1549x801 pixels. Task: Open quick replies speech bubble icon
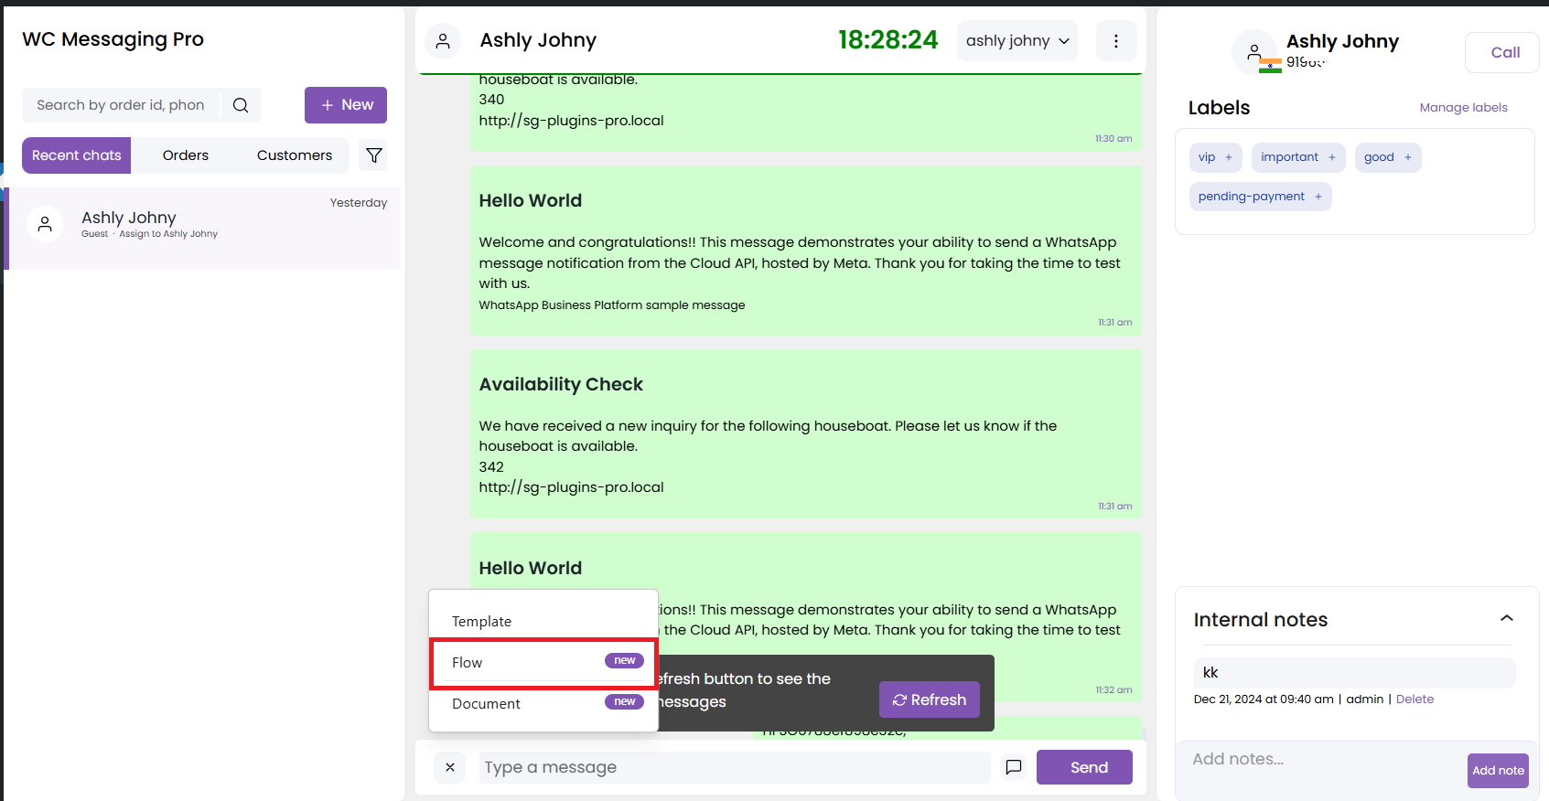pos(1014,767)
